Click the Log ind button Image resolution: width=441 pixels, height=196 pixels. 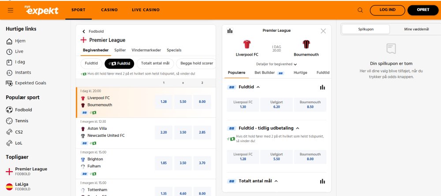388,10
